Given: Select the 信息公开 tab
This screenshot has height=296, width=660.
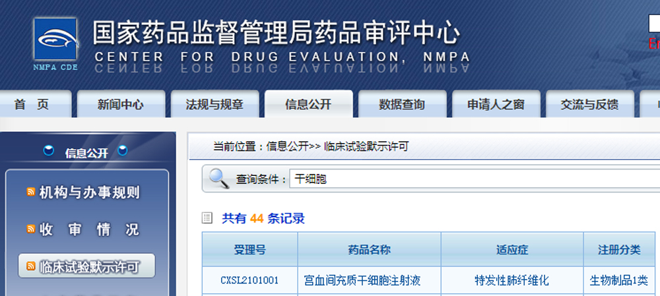Looking at the screenshot, I should [x=308, y=105].
